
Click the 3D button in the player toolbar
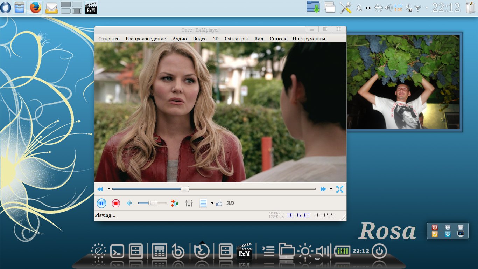pos(230,203)
